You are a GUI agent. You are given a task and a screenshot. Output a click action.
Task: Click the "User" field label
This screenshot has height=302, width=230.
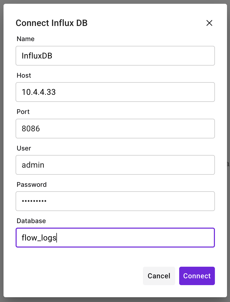[x=24, y=148]
